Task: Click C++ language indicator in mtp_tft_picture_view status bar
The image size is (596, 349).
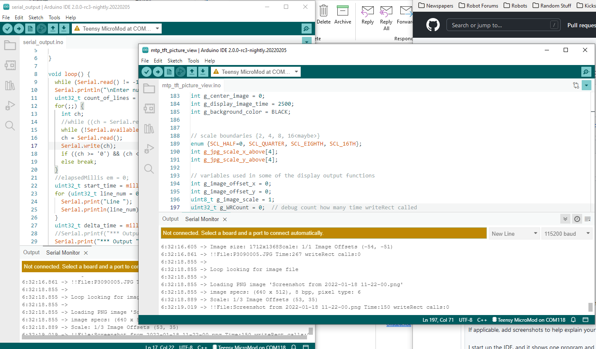Action: point(482,320)
